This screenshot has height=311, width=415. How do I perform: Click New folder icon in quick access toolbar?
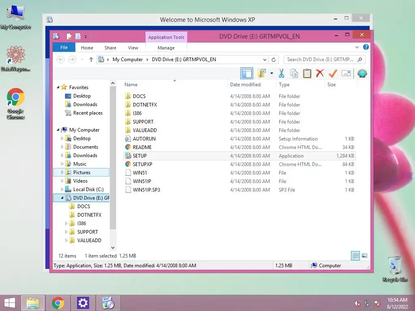78,36
